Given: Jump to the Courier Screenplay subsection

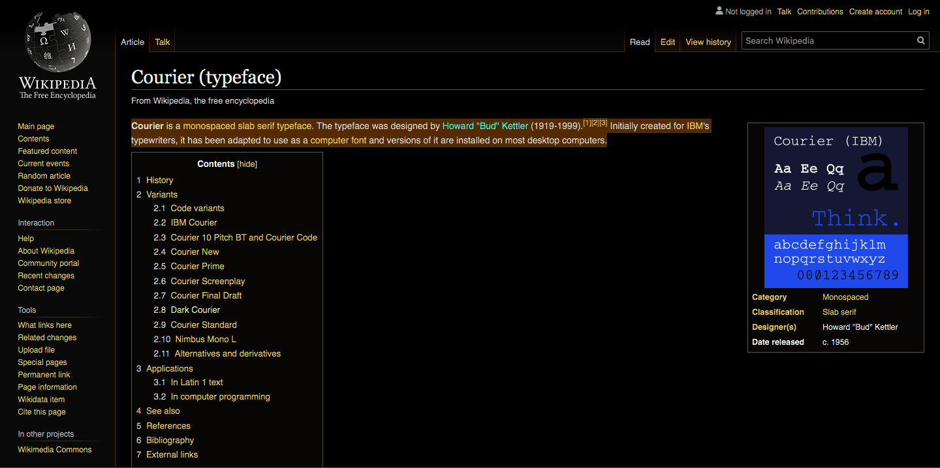Looking at the screenshot, I should pyautogui.click(x=208, y=281).
